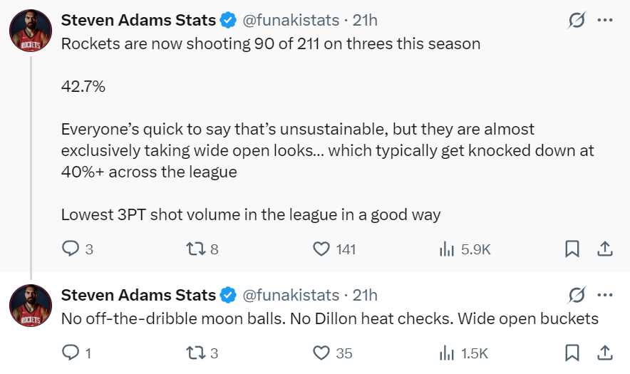The image size is (630, 374).
Task: Open more options on first tweet
Action: pyautogui.click(x=604, y=21)
